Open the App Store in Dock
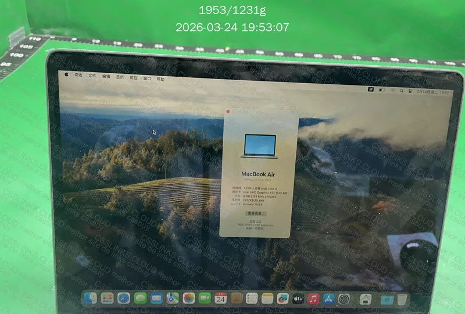465x314 pixels. tap(328, 299)
